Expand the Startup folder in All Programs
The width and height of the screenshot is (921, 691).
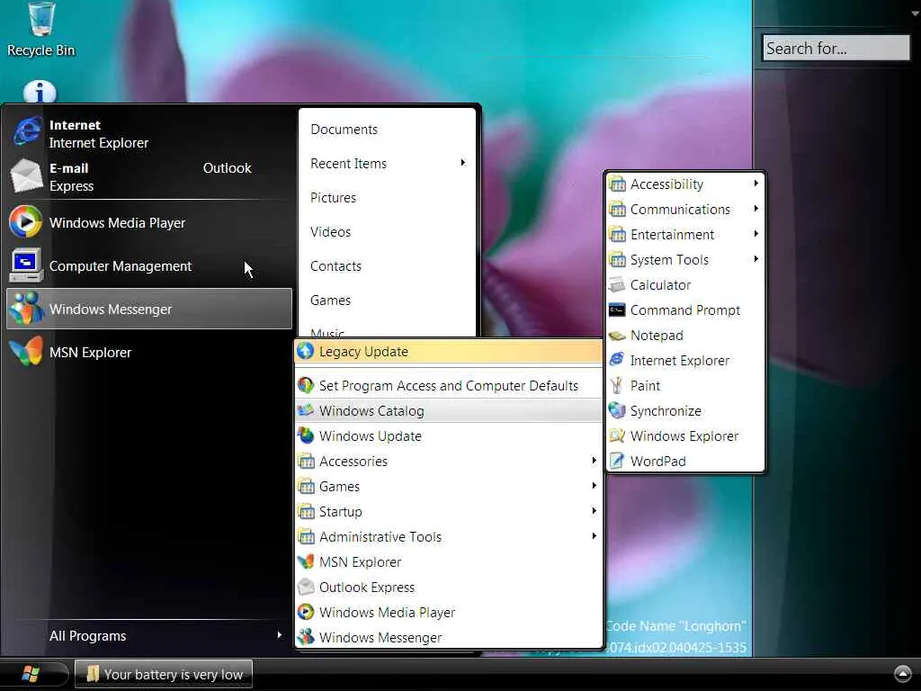[449, 512]
